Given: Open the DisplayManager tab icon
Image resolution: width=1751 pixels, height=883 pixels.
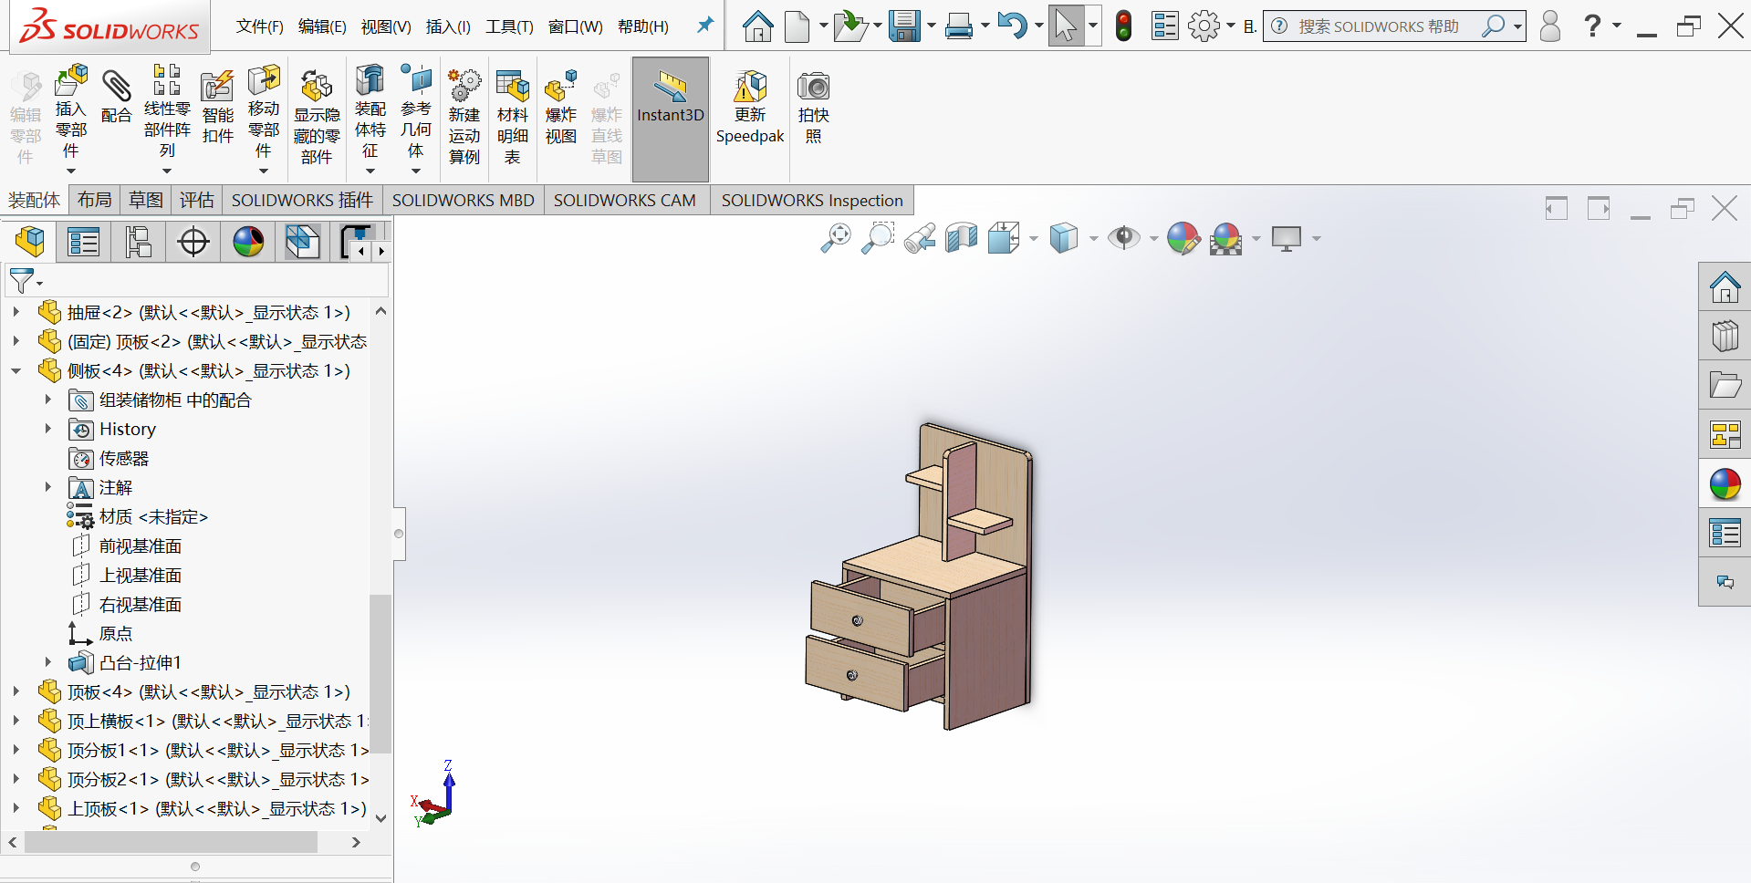Looking at the screenshot, I should 248,242.
